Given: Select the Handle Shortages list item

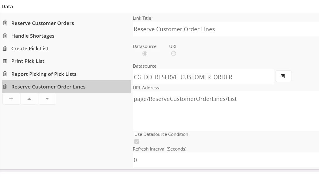Looking at the screenshot, I should (33, 36).
